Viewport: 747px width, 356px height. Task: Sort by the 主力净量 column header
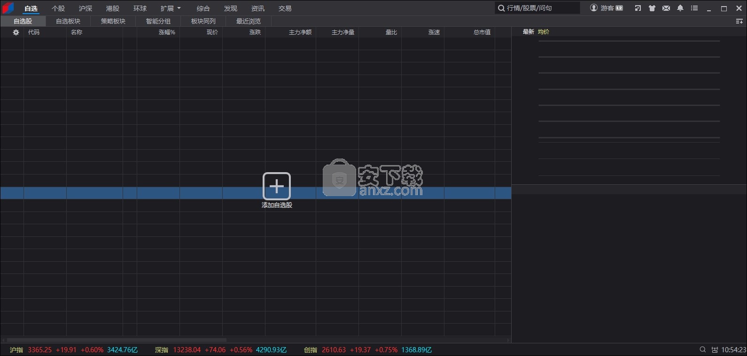point(343,32)
